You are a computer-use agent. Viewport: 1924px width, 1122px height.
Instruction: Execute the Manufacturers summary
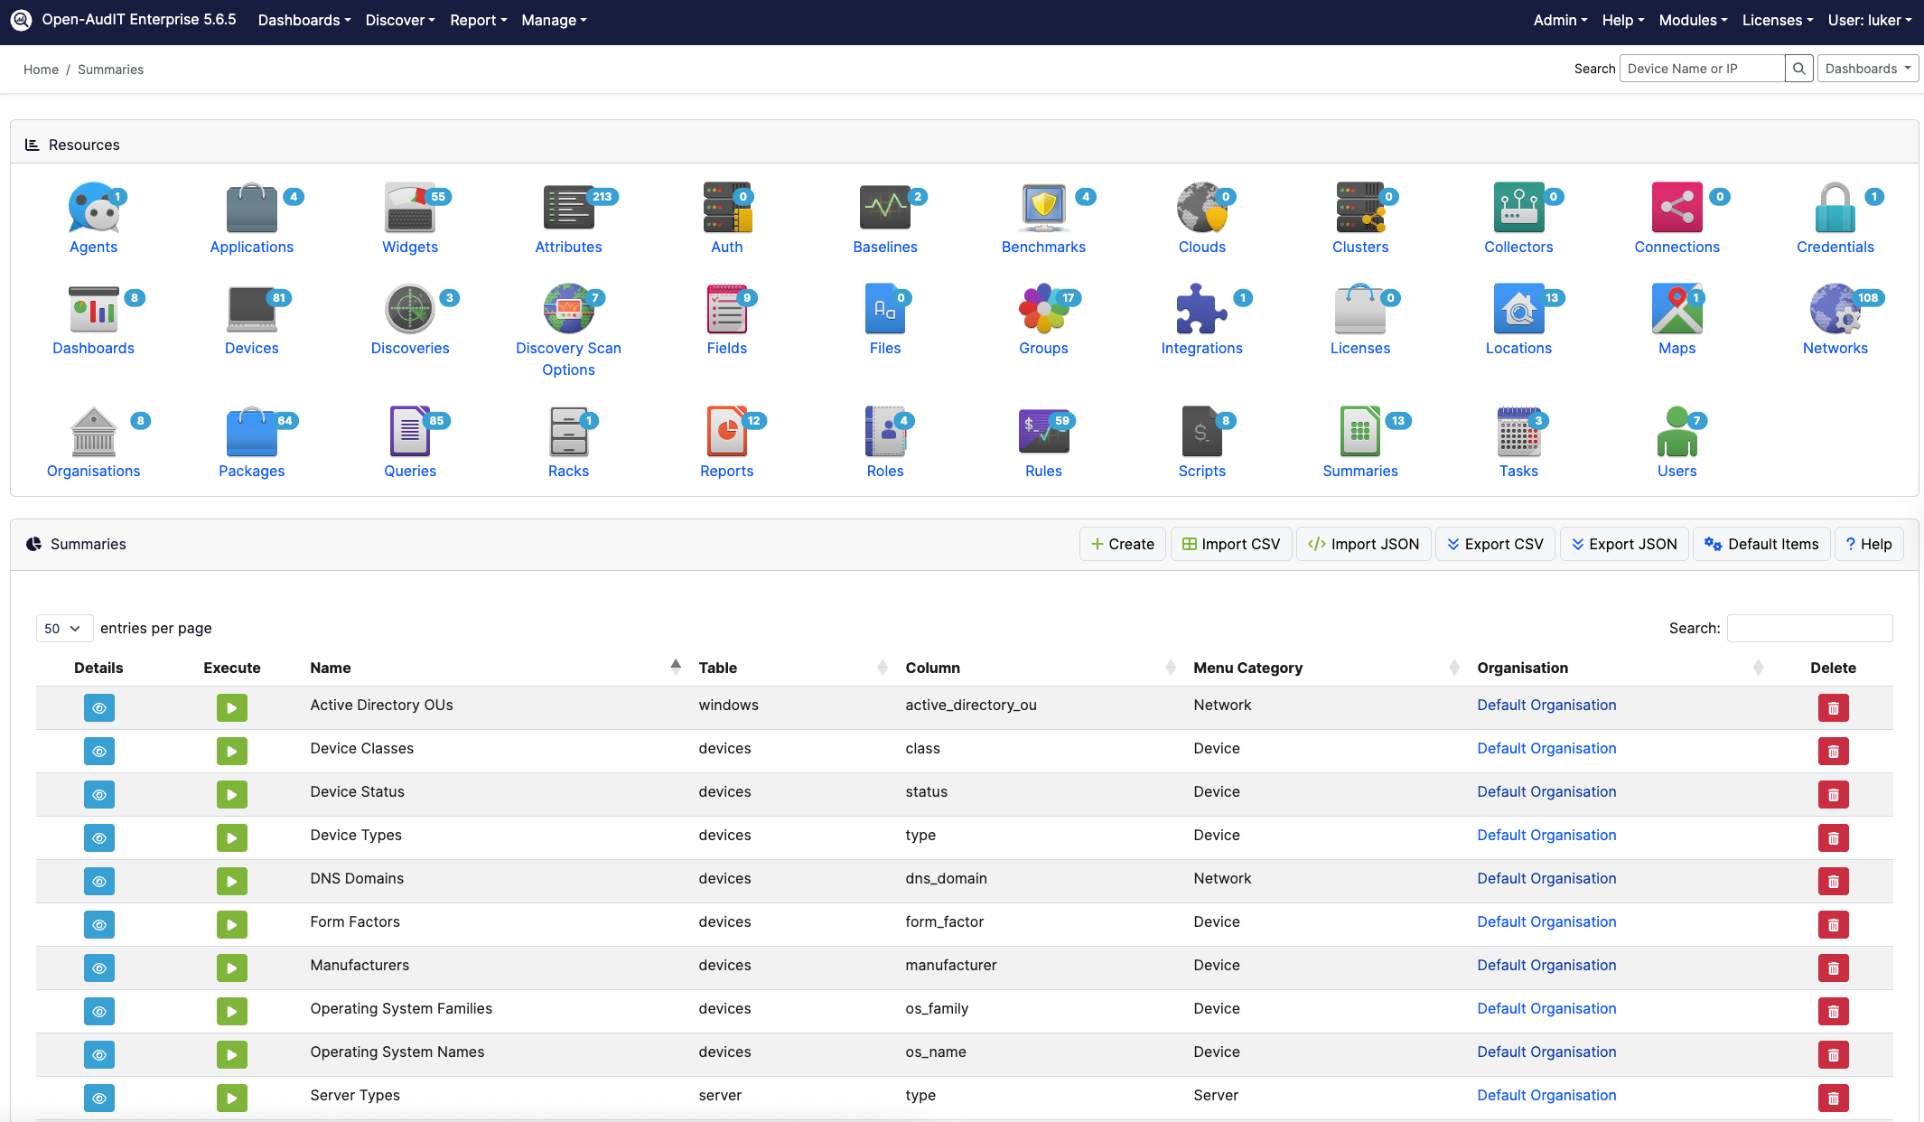point(231,968)
